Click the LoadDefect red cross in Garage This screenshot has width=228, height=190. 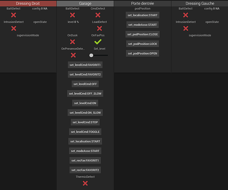point(100,28)
